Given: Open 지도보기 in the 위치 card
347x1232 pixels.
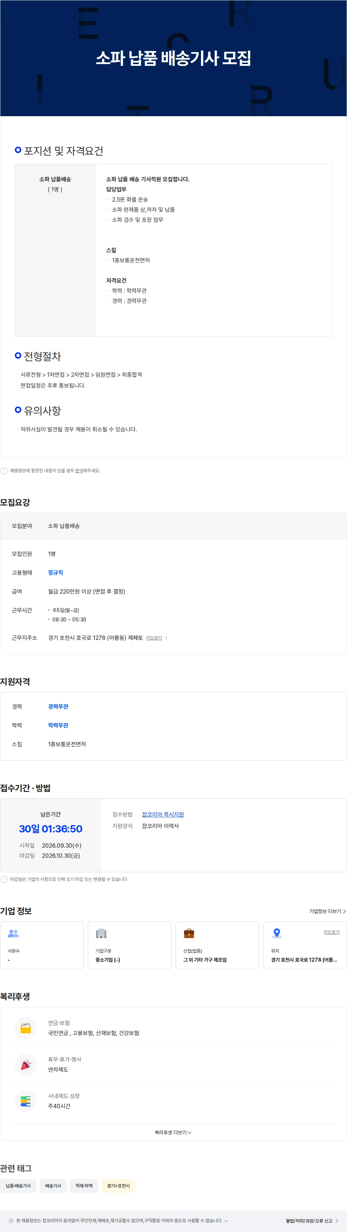Looking at the screenshot, I should (331, 932).
